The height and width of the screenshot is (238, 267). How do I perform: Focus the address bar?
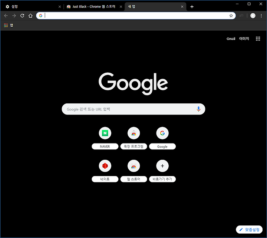pyautogui.click(x=136, y=16)
